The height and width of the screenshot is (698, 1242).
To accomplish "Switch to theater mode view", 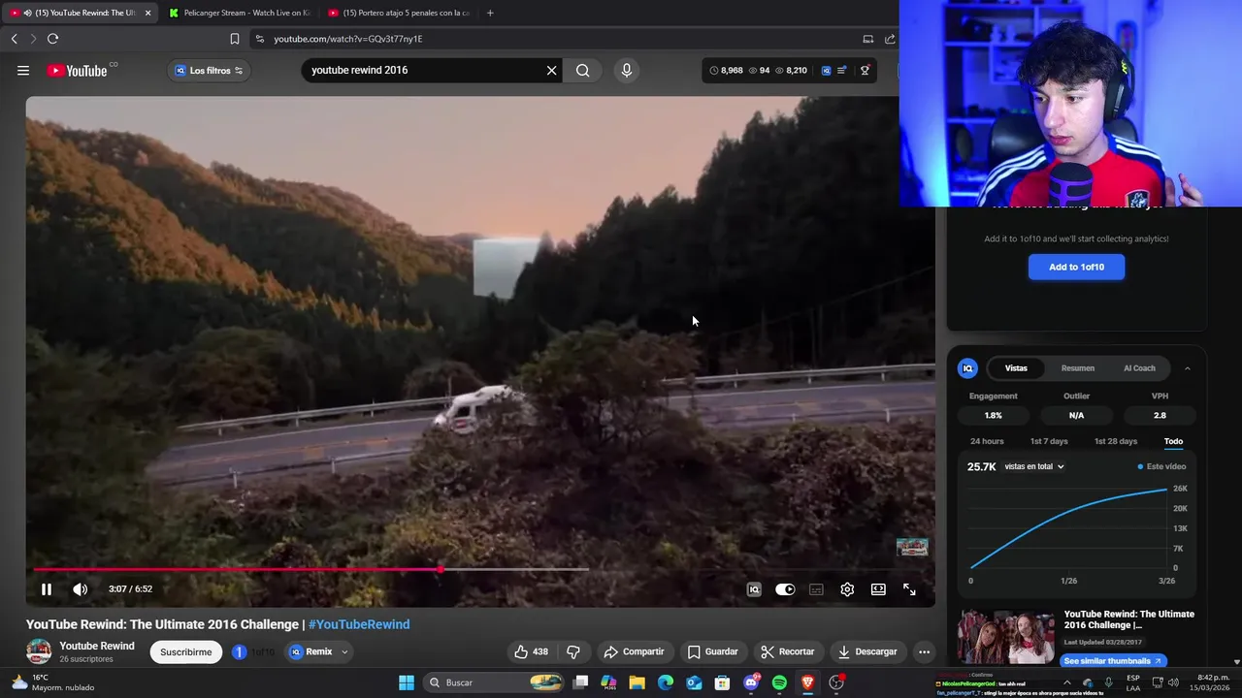I will (x=878, y=589).
